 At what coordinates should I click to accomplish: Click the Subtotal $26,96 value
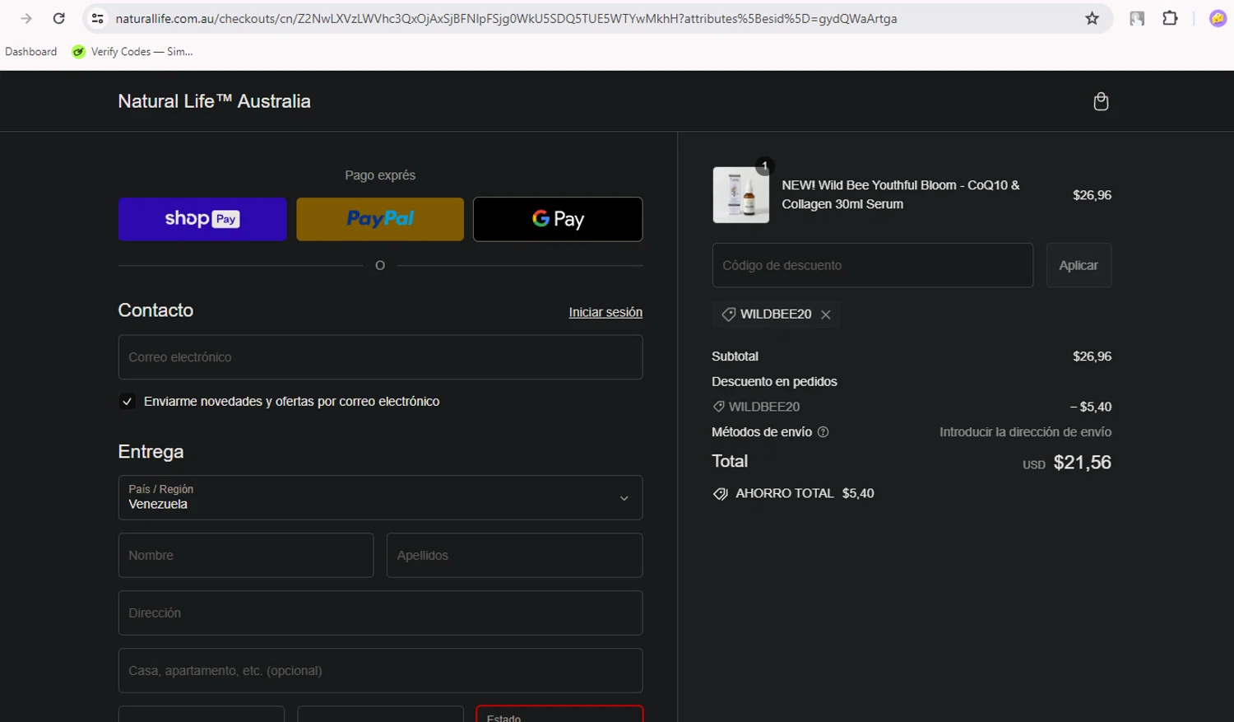(1092, 356)
